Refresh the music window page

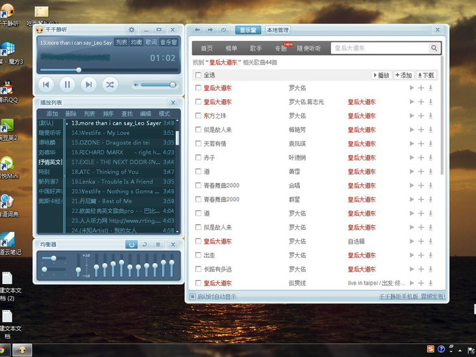pyautogui.click(x=224, y=30)
